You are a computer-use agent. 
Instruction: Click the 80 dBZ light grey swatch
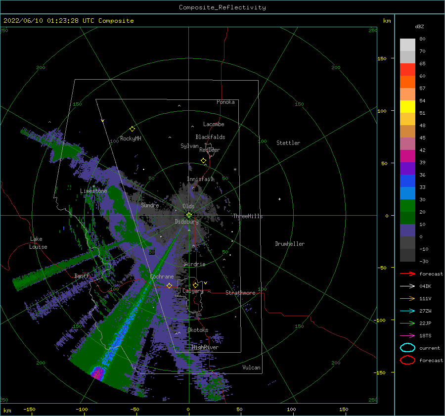point(407,45)
